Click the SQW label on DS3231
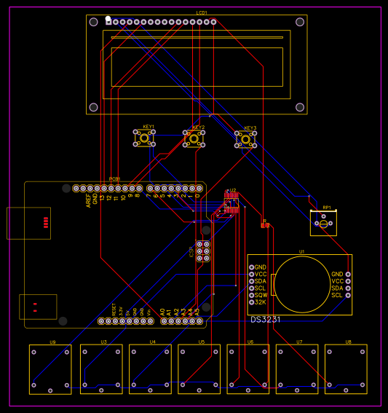The image size is (388, 413). tap(261, 295)
